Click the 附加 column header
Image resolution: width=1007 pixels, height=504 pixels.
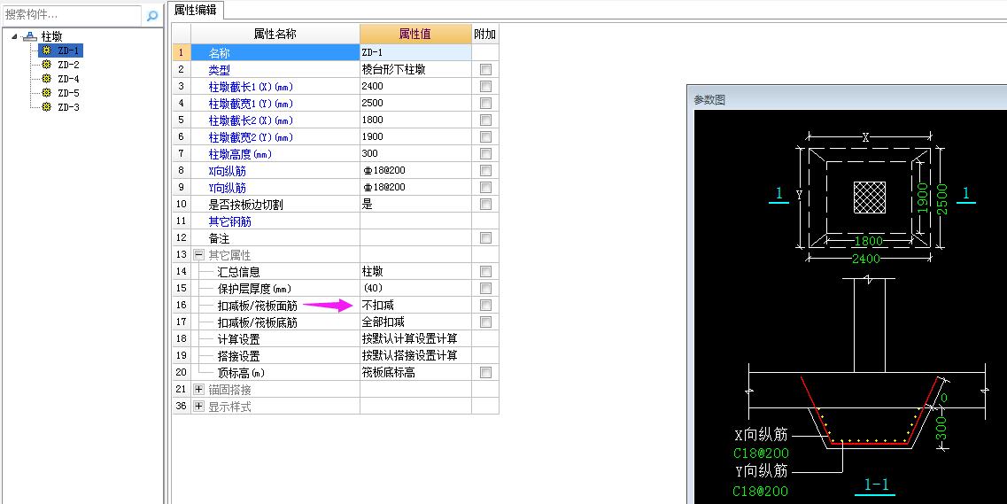pyautogui.click(x=484, y=34)
